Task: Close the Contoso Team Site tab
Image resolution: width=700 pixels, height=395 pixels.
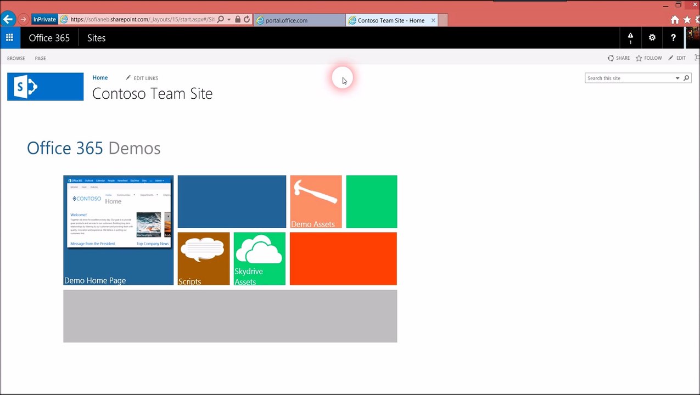Action: pyautogui.click(x=433, y=20)
